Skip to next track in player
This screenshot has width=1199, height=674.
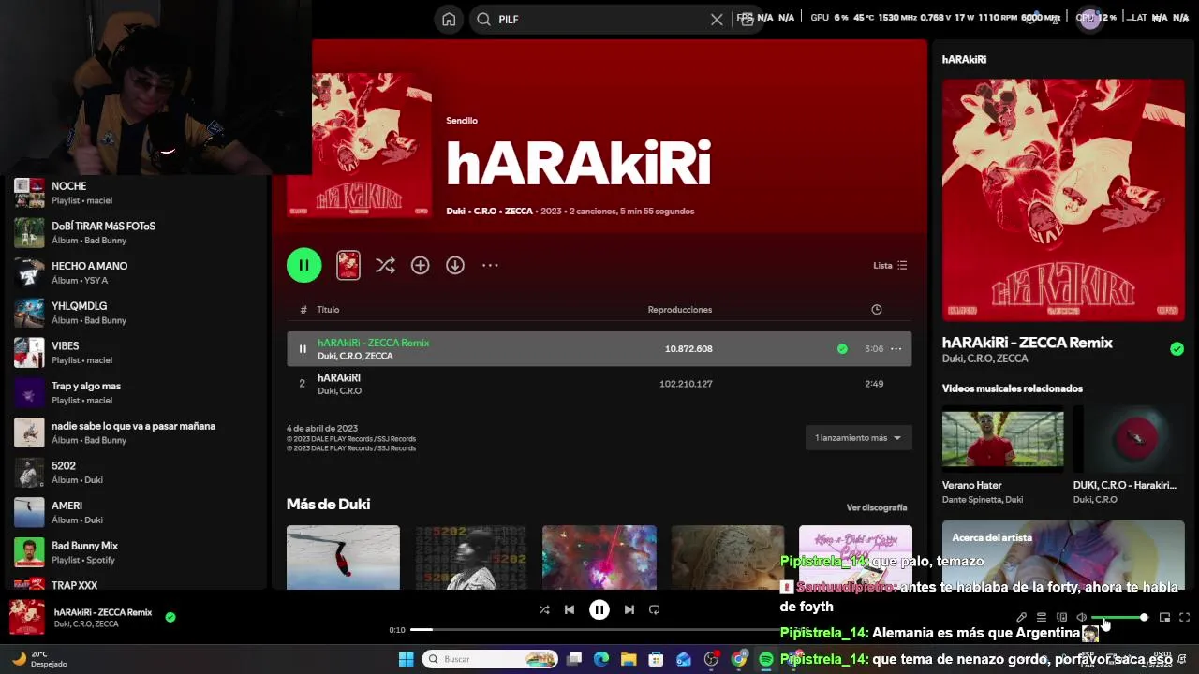[629, 609]
